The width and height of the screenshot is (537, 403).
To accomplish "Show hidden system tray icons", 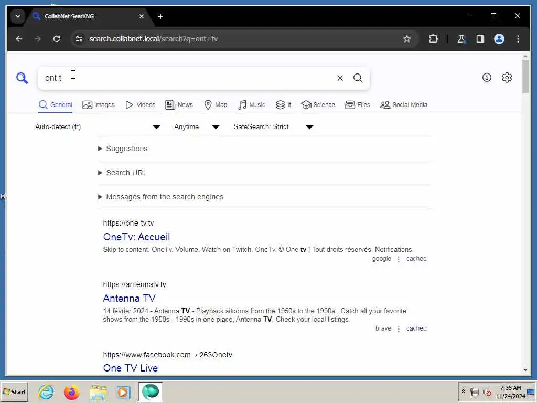I will [463, 391].
